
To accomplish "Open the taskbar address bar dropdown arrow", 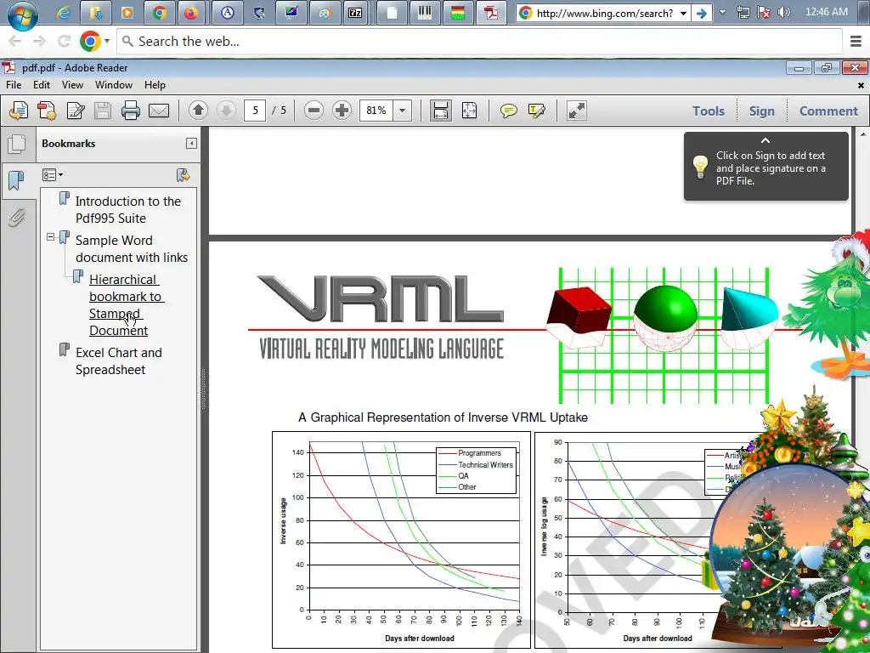I will 684,13.
